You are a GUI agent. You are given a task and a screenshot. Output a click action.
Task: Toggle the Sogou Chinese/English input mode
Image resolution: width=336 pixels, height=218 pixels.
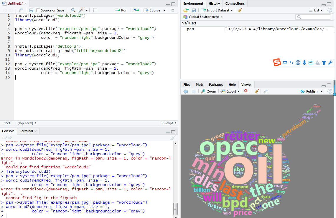point(285,63)
